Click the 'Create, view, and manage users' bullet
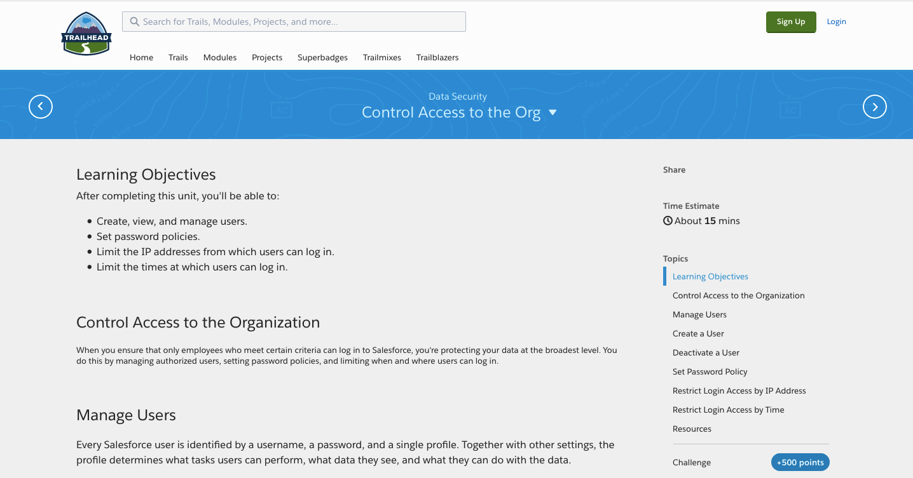The width and height of the screenshot is (913, 478). (172, 222)
